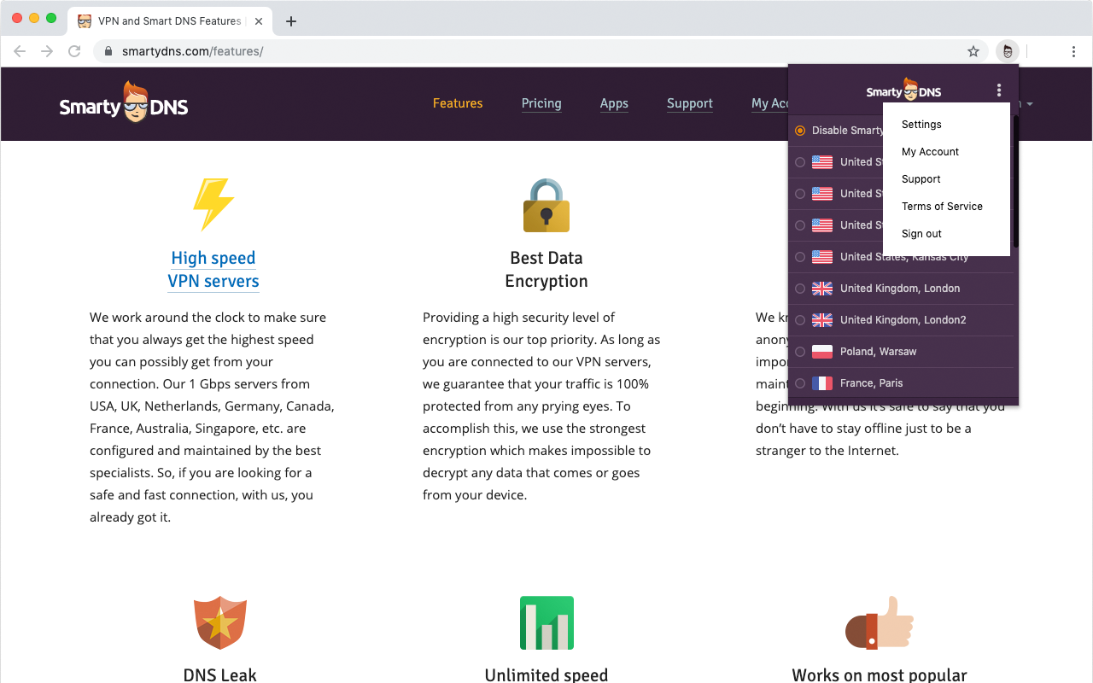Reload the page with the refresh icon

click(x=74, y=51)
